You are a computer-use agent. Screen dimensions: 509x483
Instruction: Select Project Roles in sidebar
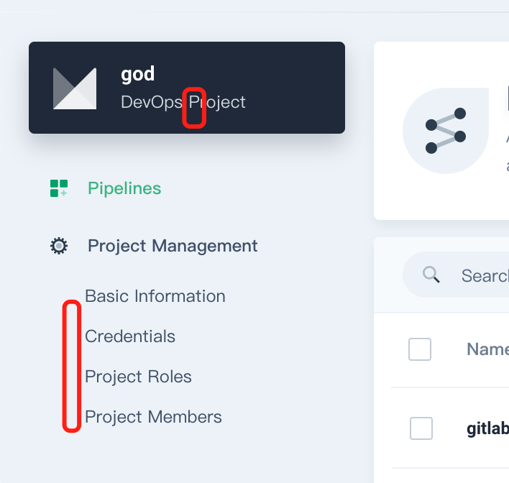pos(138,377)
